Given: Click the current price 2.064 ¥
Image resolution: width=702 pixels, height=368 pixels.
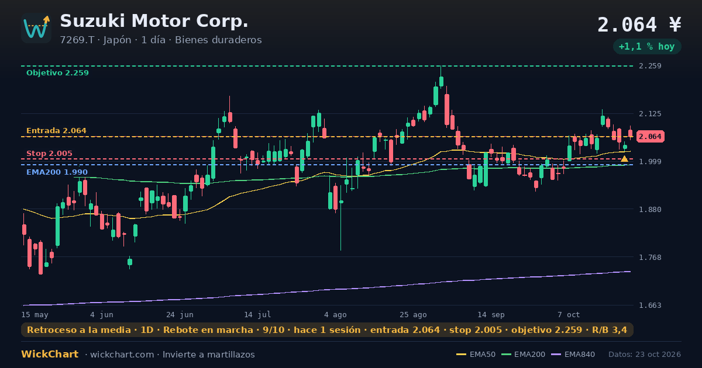Looking at the screenshot, I should (639, 25).
